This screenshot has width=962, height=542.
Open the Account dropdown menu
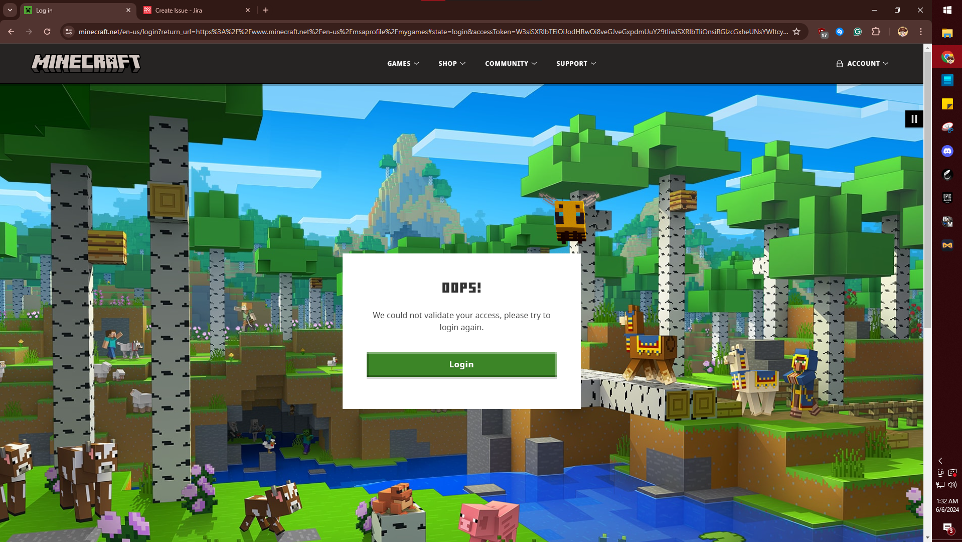[x=862, y=64]
